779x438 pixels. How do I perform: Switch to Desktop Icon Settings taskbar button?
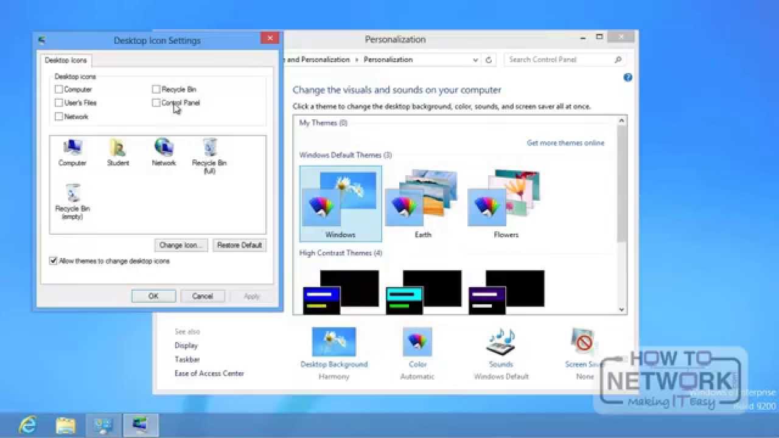(x=141, y=425)
